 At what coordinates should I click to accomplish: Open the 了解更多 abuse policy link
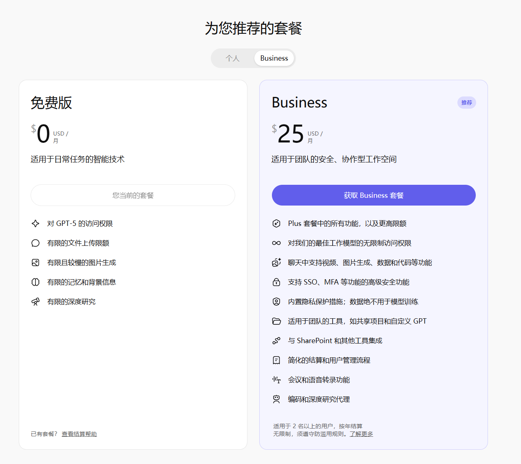(x=361, y=434)
